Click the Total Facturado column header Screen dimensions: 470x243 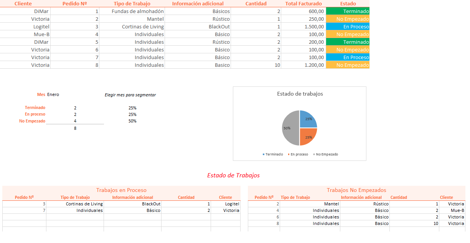pyautogui.click(x=303, y=4)
